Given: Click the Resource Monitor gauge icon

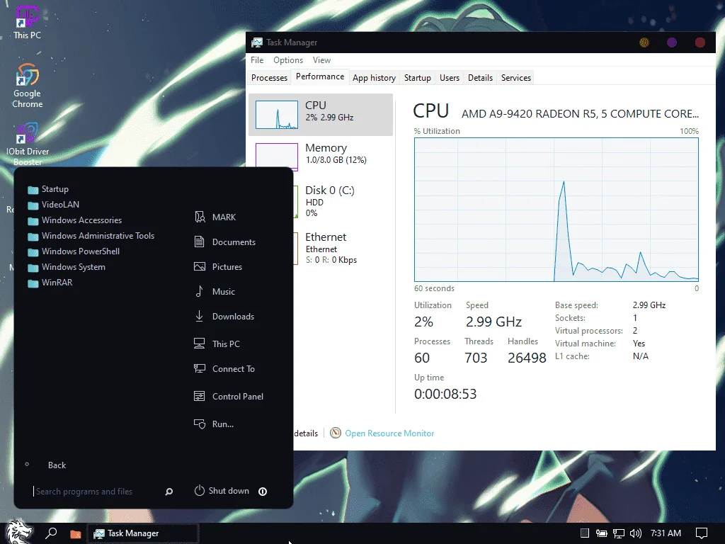Looking at the screenshot, I should tap(336, 433).
